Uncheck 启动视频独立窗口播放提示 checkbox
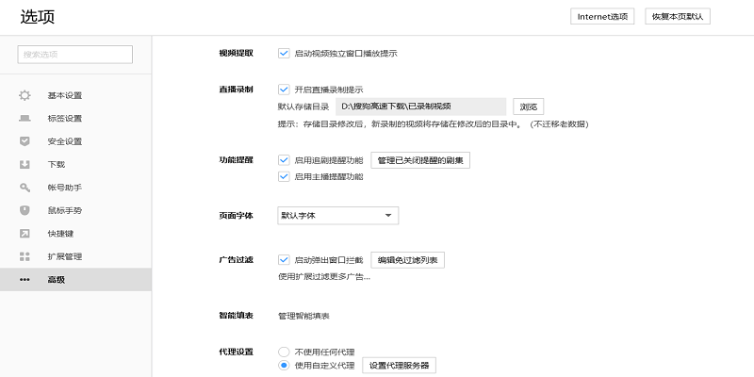Viewport: 754px width, 377px height. click(284, 53)
